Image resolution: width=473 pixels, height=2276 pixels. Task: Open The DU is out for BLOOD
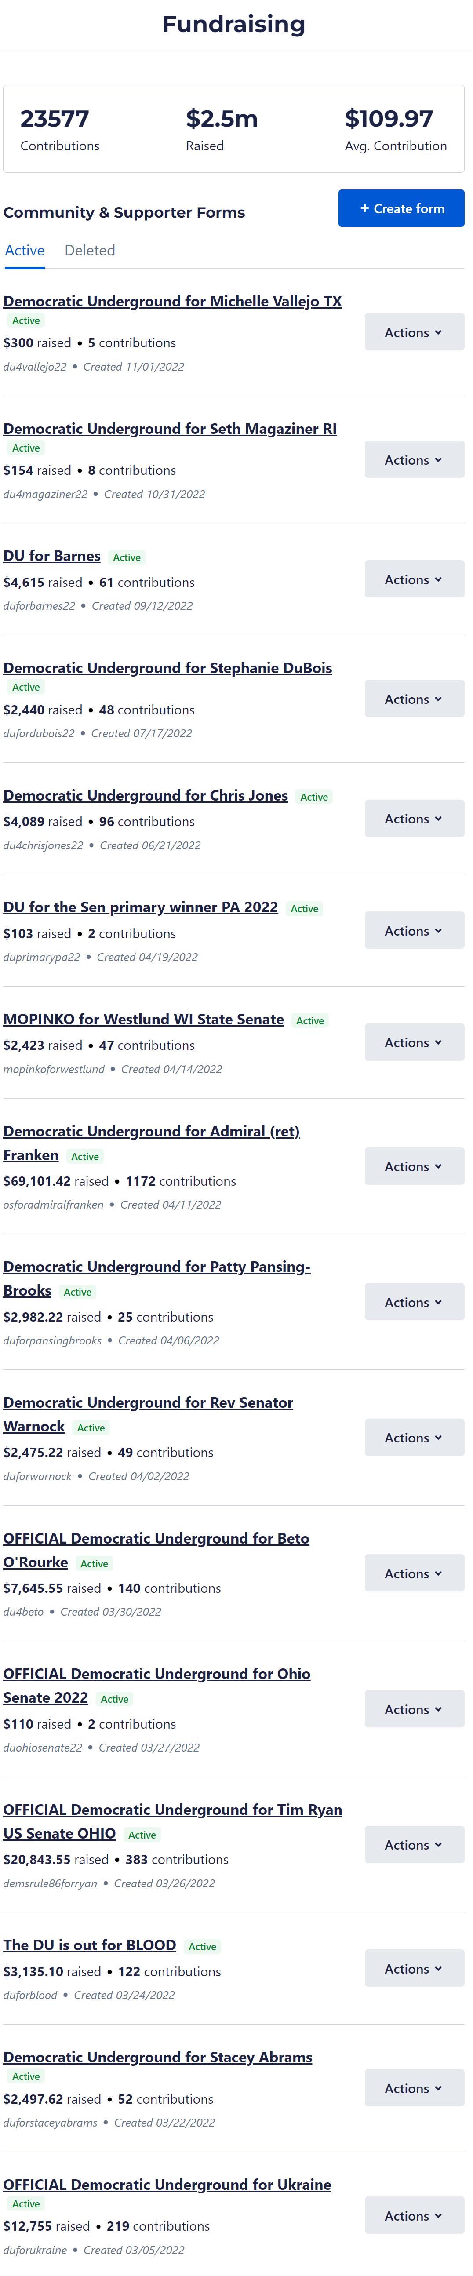pos(89,1945)
